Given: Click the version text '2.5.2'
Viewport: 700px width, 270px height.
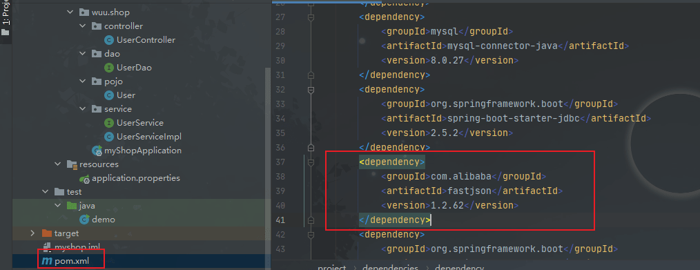Looking at the screenshot, I should (445, 133).
